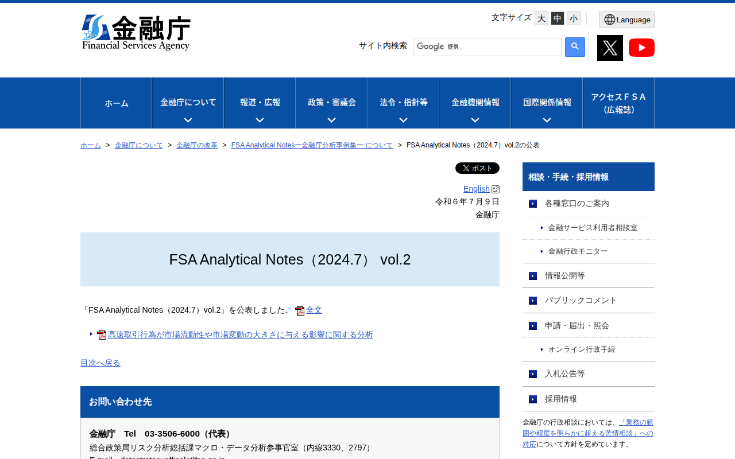The image size is (735, 459).
Task: Click the arrow icon beside 情報公開等
Action: click(x=533, y=276)
